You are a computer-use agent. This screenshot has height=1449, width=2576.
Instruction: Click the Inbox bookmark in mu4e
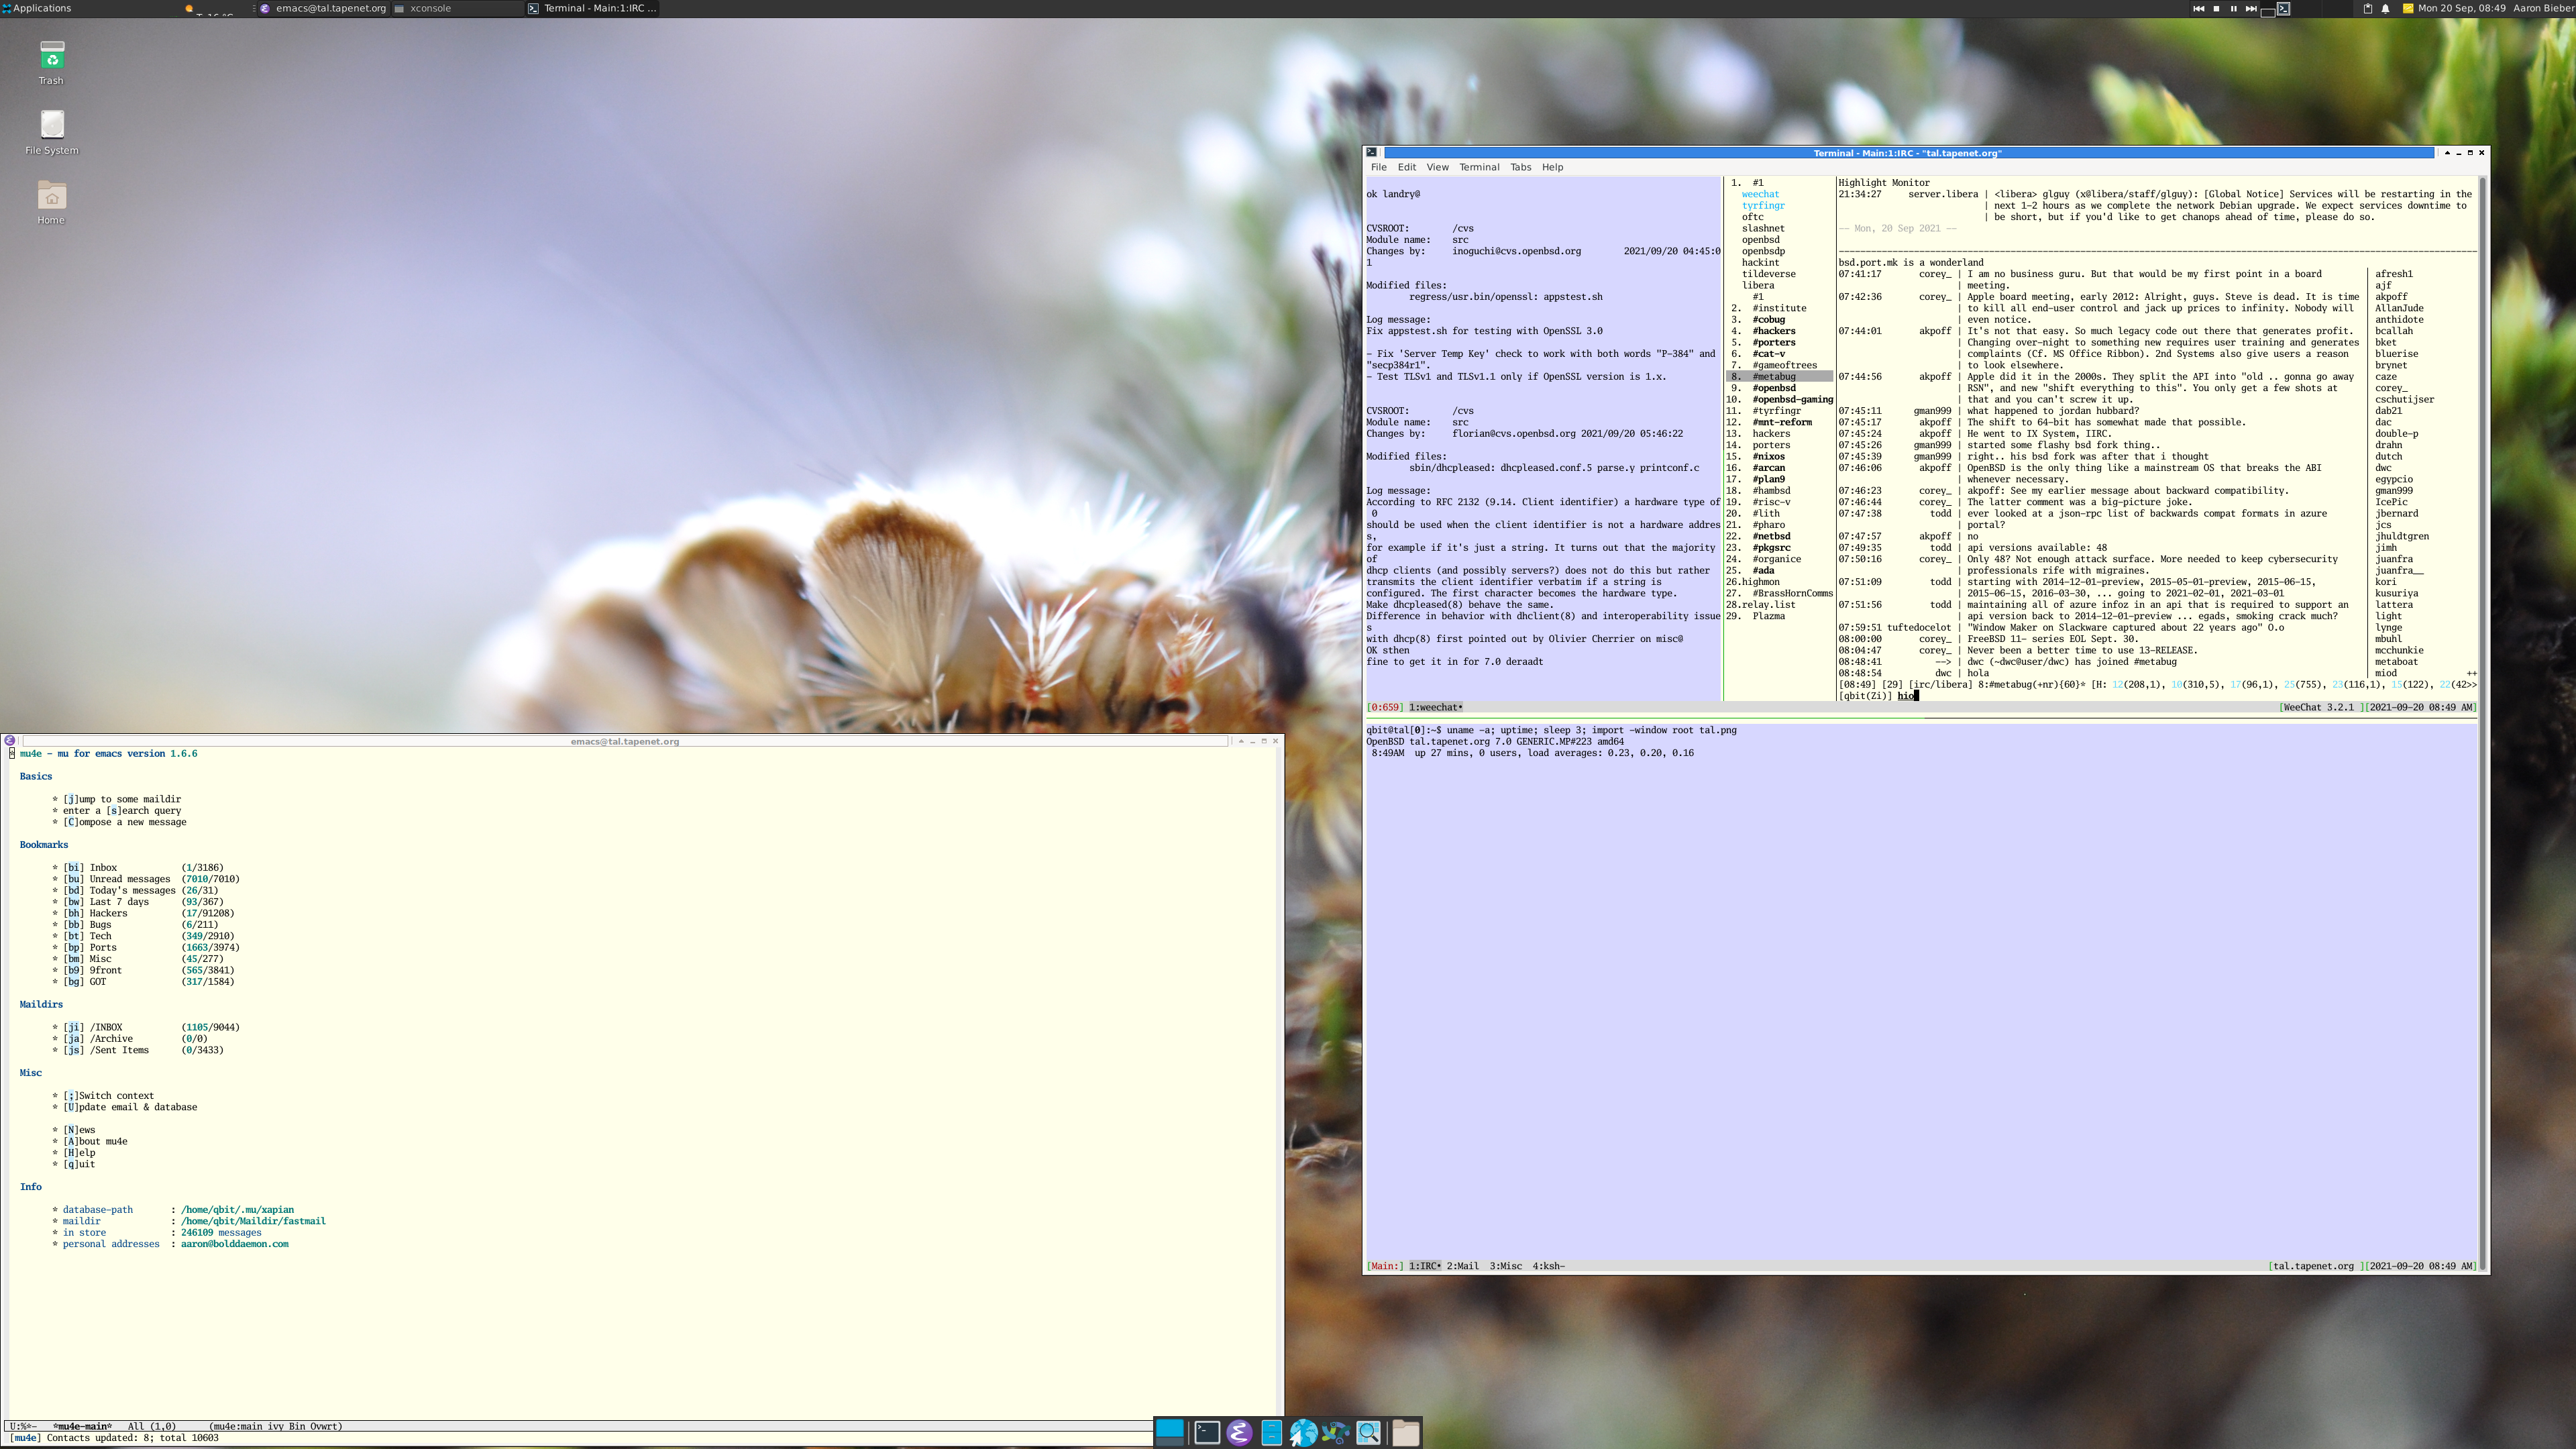(x=103, y=867)
